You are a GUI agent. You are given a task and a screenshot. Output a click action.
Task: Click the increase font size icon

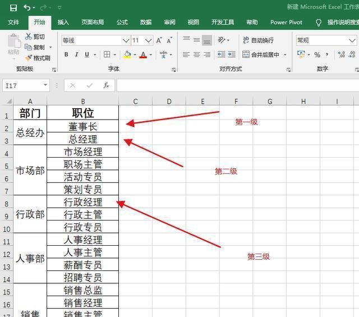[159, 40]
